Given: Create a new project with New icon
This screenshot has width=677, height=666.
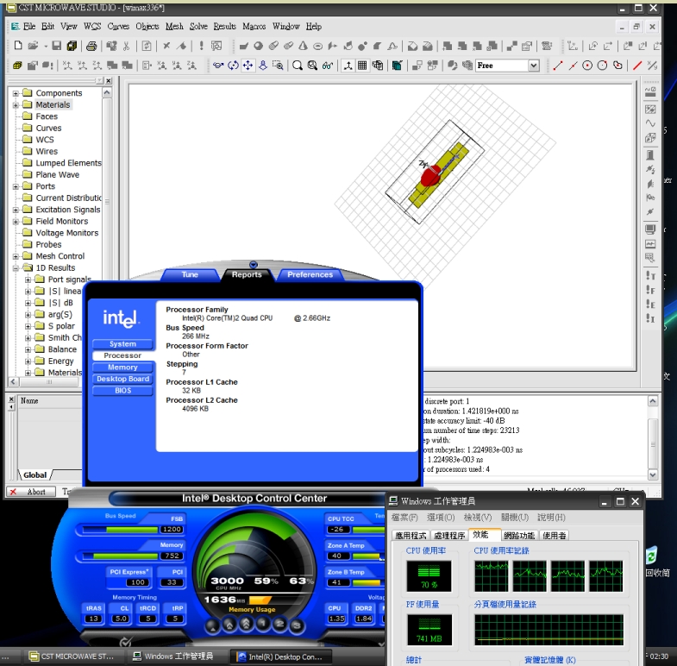Looking at the screenshot, I should pos(18,46).
